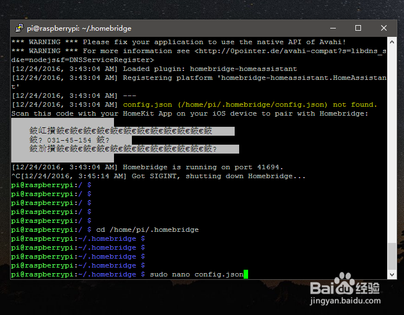The width and height of the screenshot is (404, 315).
Task: Click the window title 'pi@raspberrypi: ~/.homebridge'
Action: coord(79,28)
